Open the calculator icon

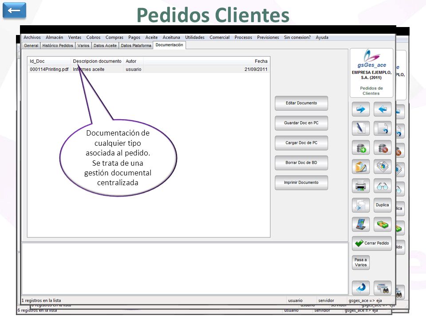(360, 224)
